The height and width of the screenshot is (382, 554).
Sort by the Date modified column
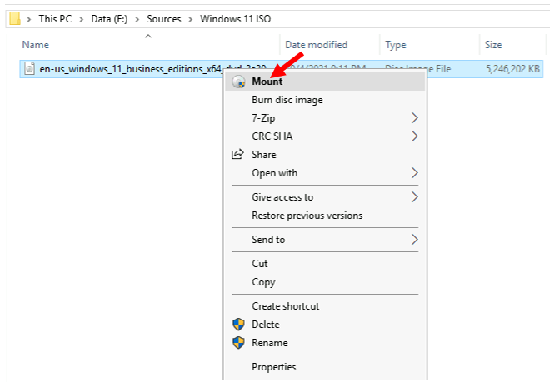pos(317,45)
